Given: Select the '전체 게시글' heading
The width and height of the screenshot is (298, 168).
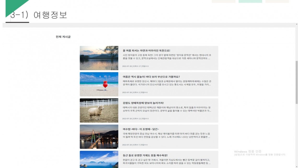Looking at the screenshot, I should click(x=63, y=37).
